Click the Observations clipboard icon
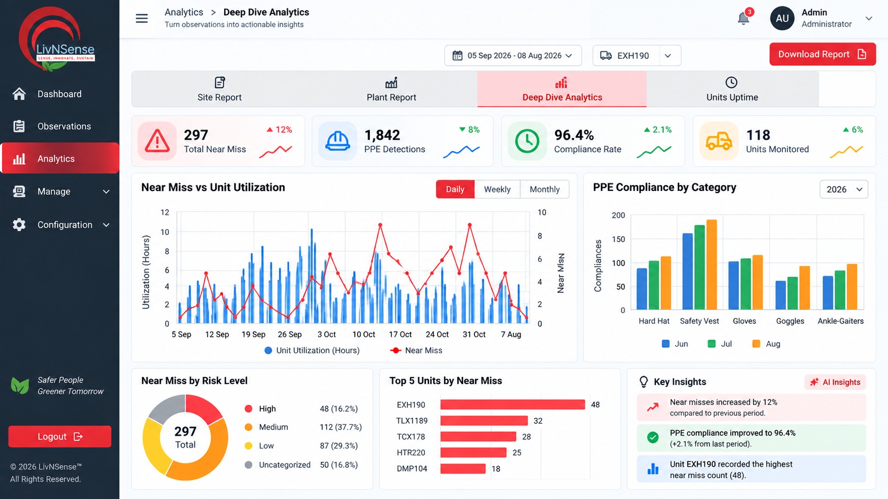Viewport: 888px width, 499px height. 19,126
